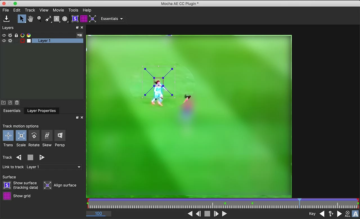
Task: Toggle Show surface in top toolbar
Action: point(75,19)
